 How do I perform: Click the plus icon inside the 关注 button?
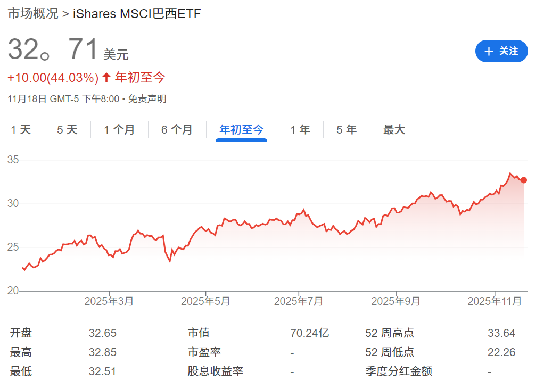[488, 51]
